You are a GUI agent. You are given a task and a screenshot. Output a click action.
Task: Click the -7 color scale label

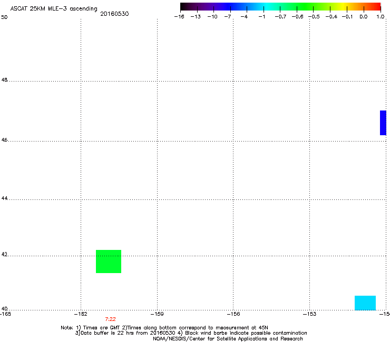coord(228,17)
